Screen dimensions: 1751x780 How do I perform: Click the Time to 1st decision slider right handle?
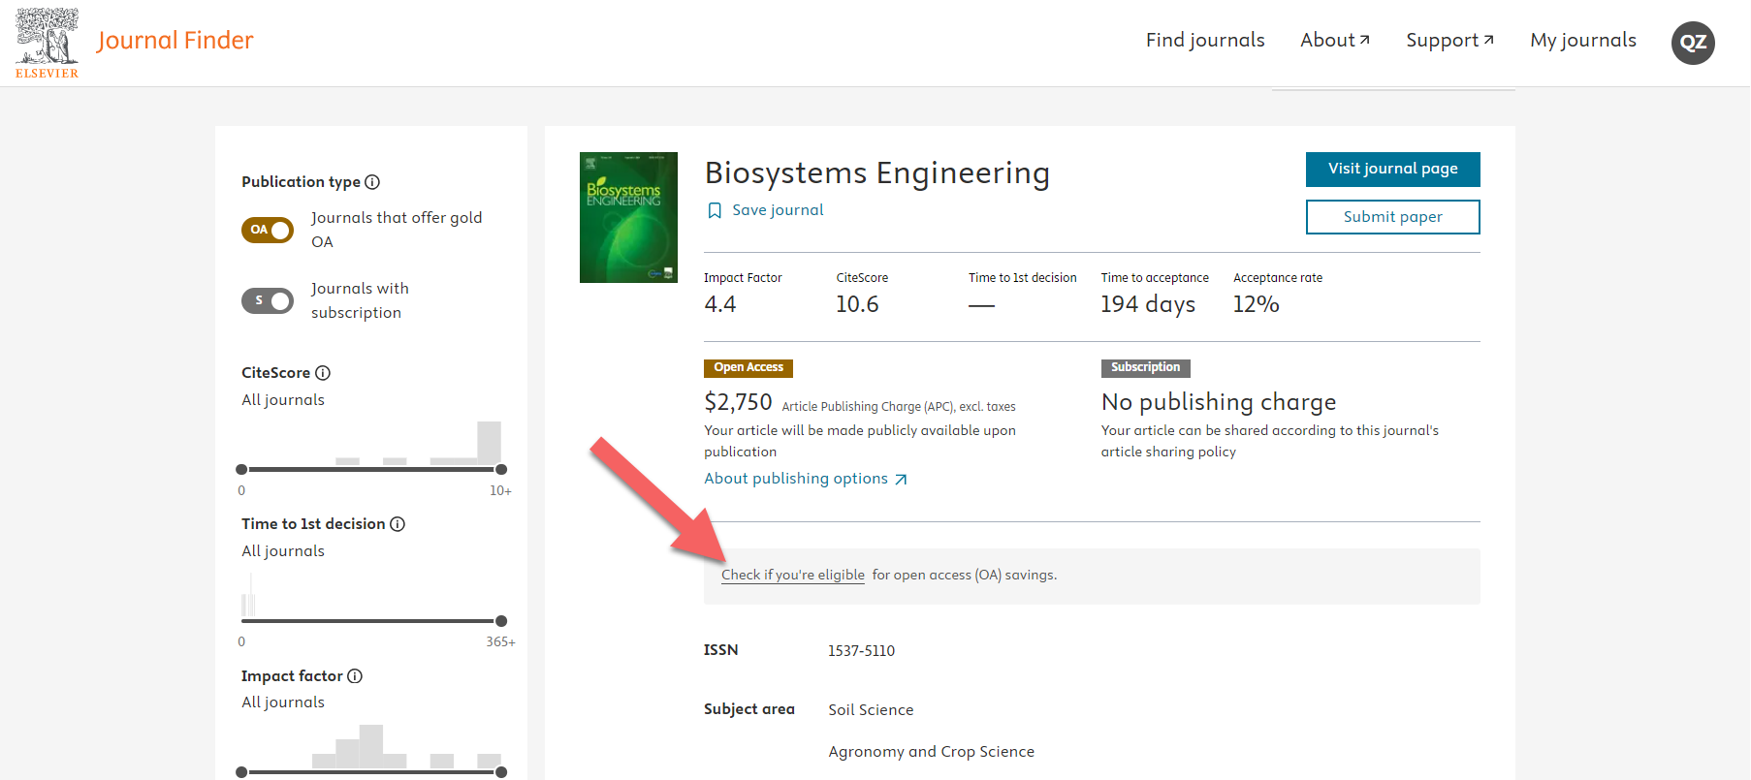[x=501, y=621]
